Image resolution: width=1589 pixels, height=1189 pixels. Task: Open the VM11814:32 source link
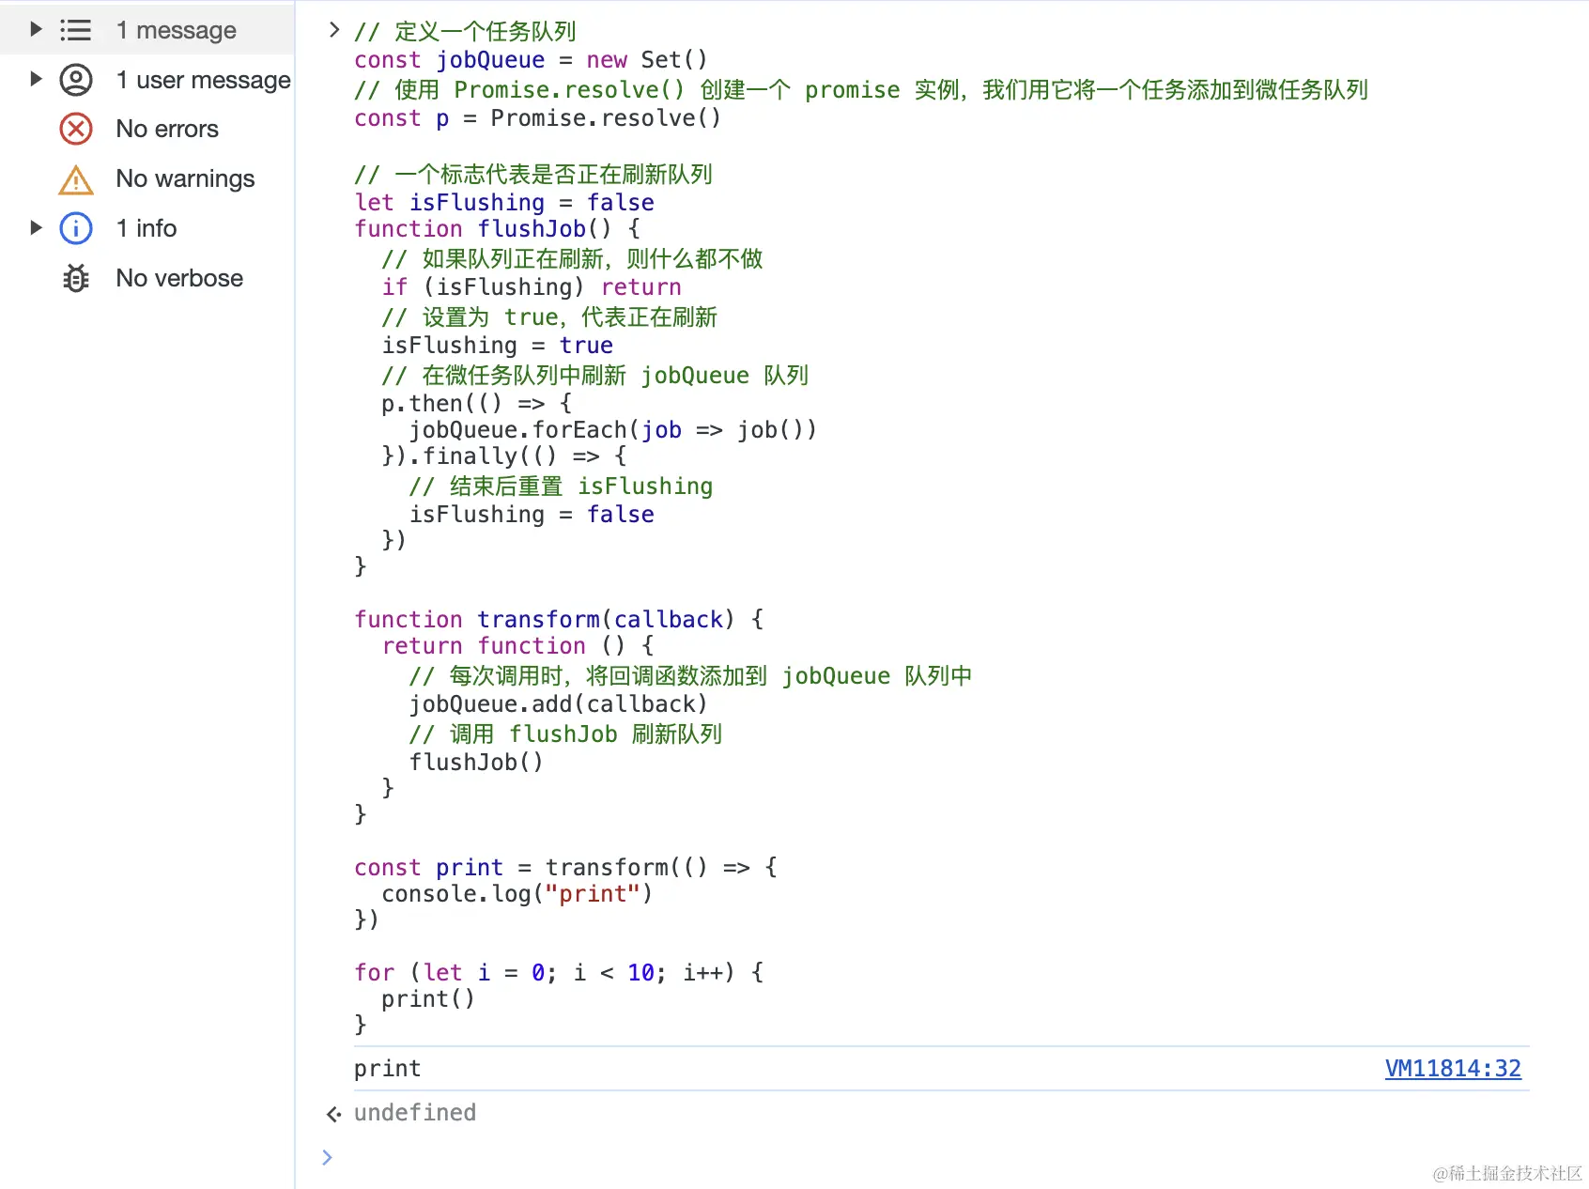tap(1453, 1069)
